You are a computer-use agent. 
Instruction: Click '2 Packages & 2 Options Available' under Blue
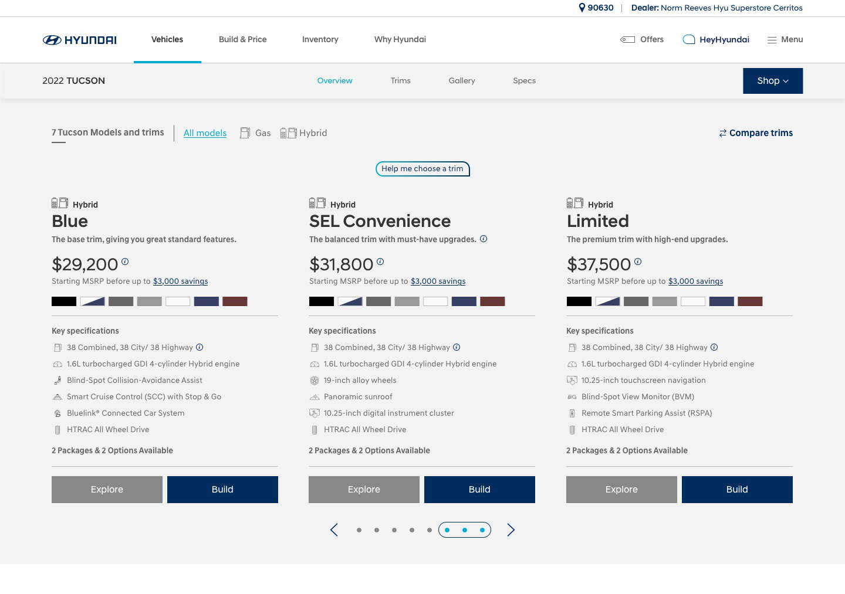pos(113,450)
